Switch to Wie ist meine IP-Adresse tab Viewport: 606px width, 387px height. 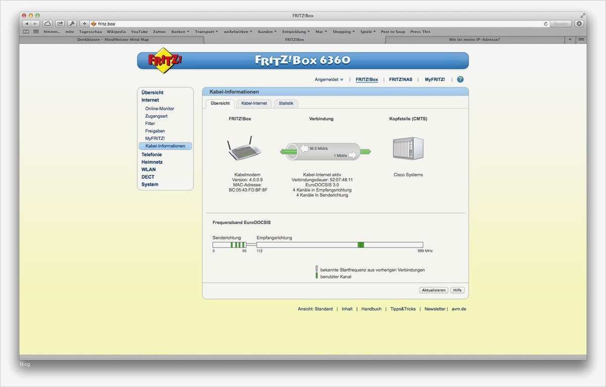(475, 39)
